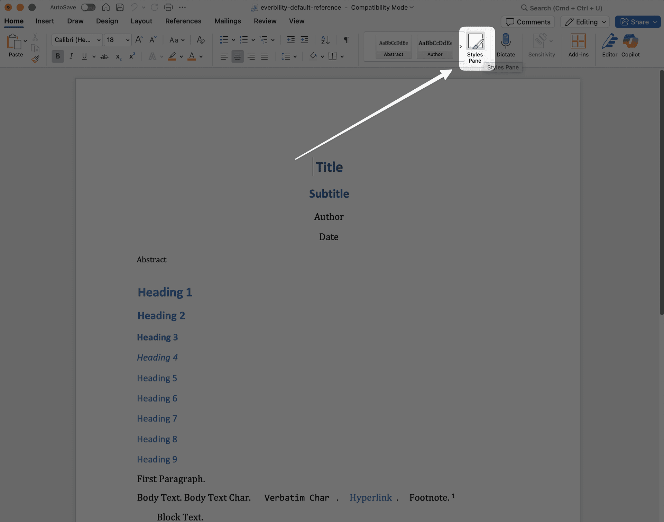Show paragraph marks
Image resolution: width=664 pixels, height=522 pixels.
tap(346, 39)
